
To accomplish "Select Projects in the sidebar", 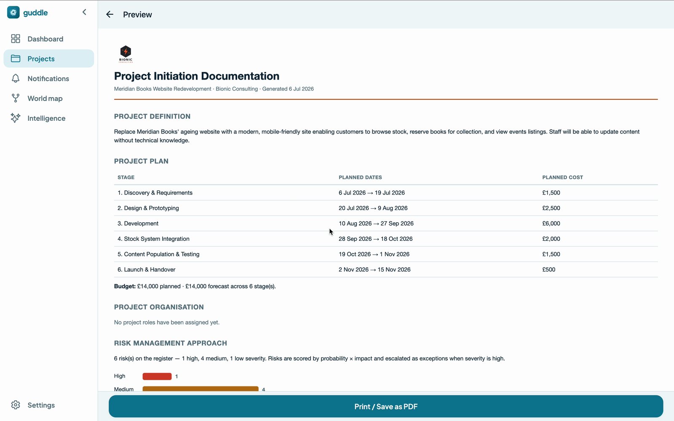I will pyautogui.click(x=49, y=59).
